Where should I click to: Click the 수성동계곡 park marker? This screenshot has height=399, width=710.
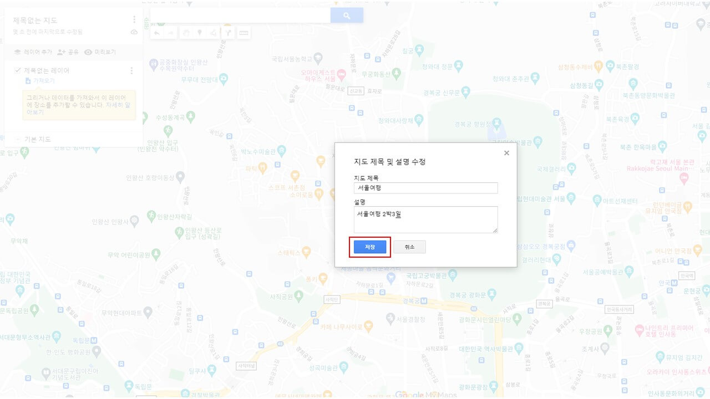tap(191, 116)
